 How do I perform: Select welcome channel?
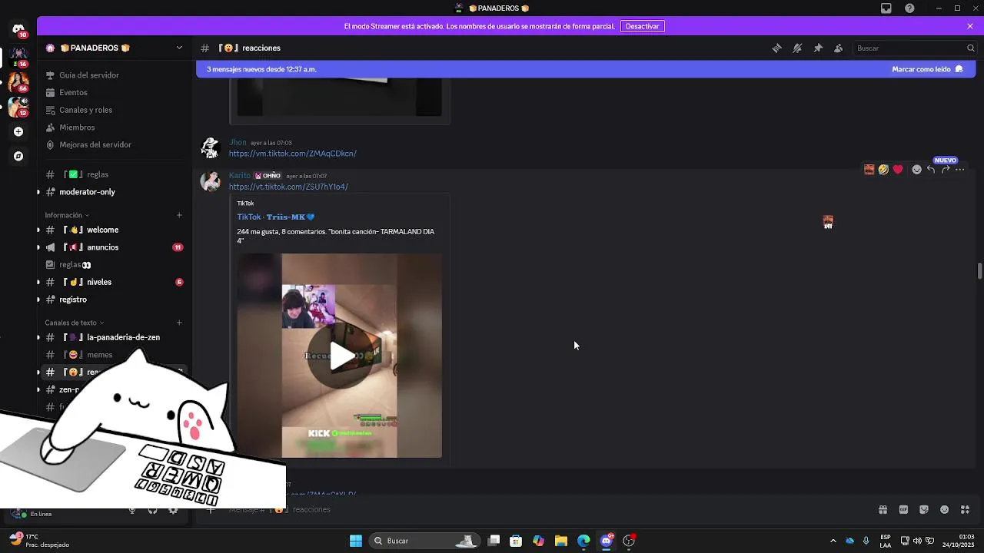(113, 230)
